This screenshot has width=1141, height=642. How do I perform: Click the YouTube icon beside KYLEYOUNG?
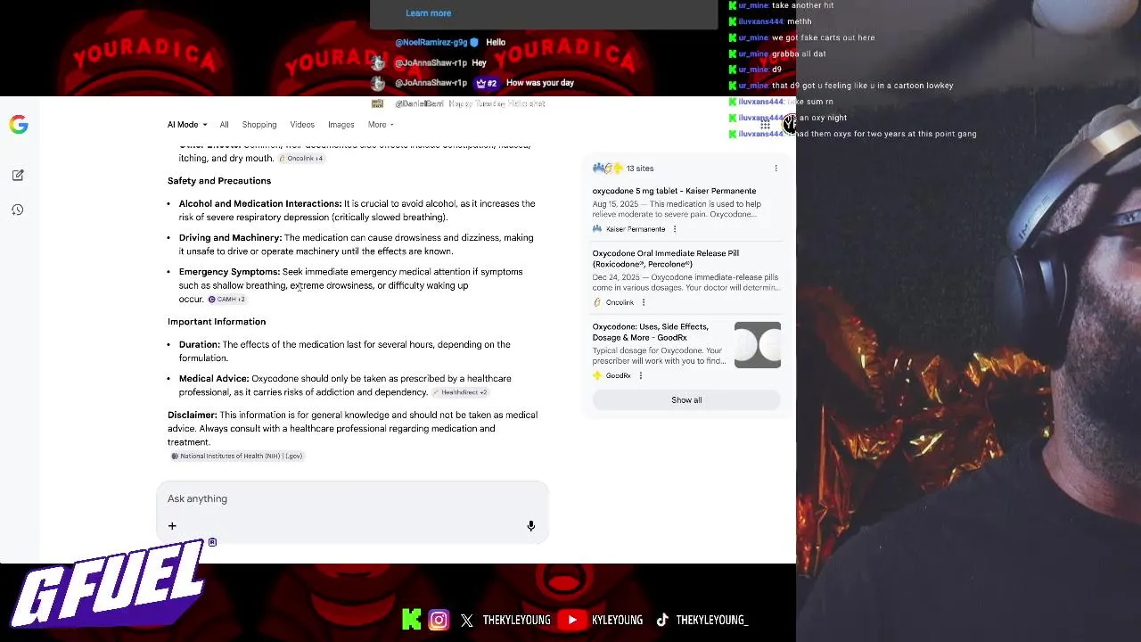coord(572,620)
